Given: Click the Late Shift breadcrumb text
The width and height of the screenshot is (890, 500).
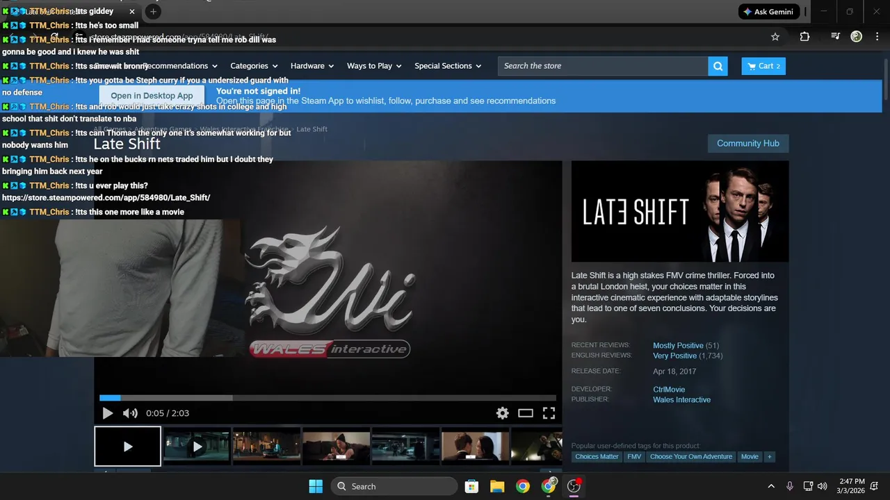Looking at the screenshot, I should [311, 129].
